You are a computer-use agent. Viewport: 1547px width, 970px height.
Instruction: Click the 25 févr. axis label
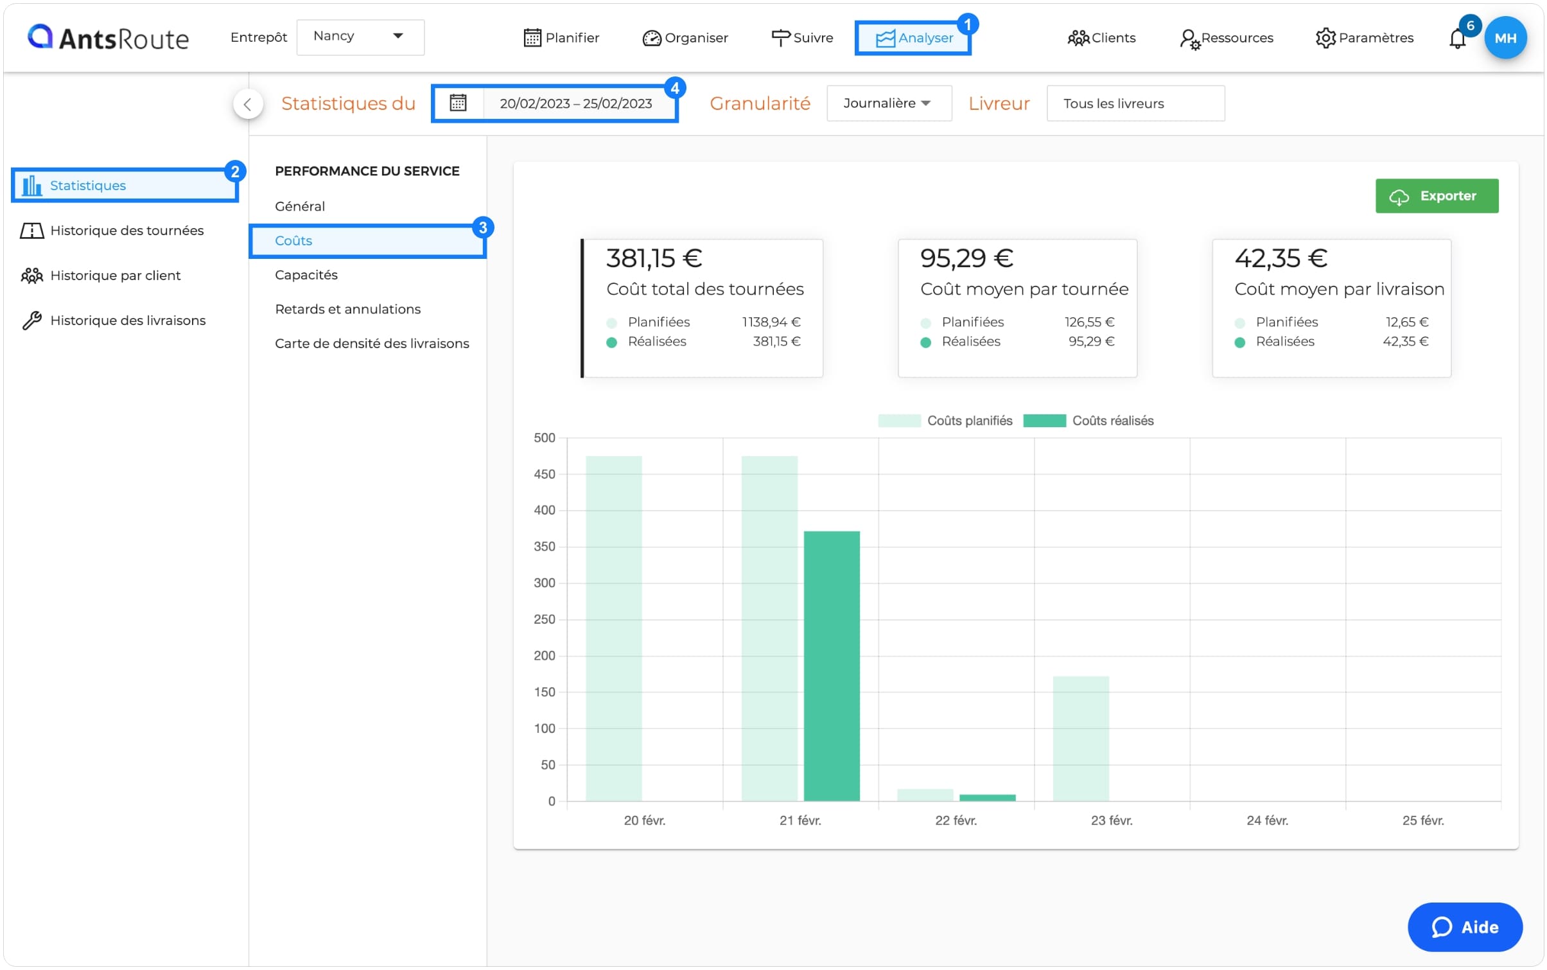(x=1422, y=820)
